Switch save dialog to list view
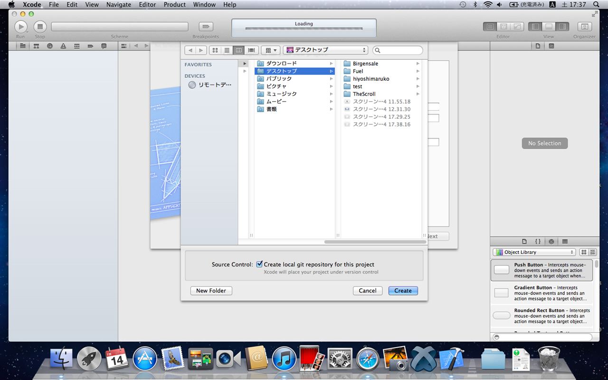This screenshot has width=608, height=380. click(x=227, y=50)
